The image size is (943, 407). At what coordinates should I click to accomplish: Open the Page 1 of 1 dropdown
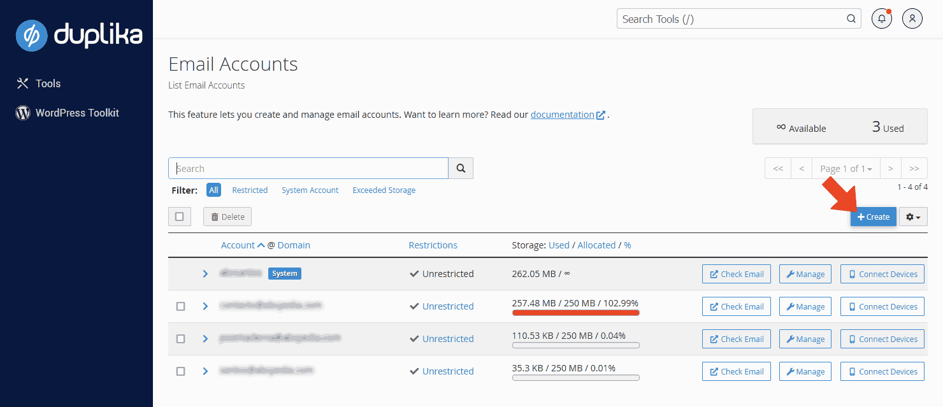(x=846, y=168)
